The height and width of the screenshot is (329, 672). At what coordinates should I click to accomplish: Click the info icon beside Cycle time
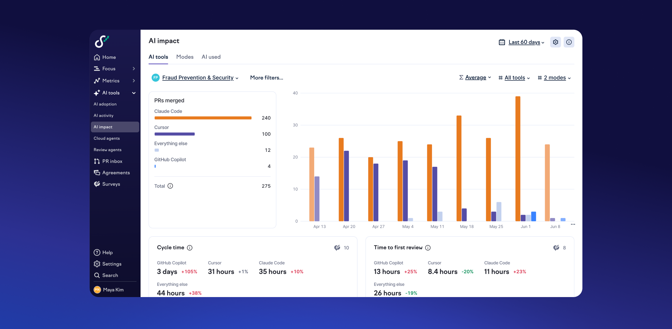click(190, 248)
